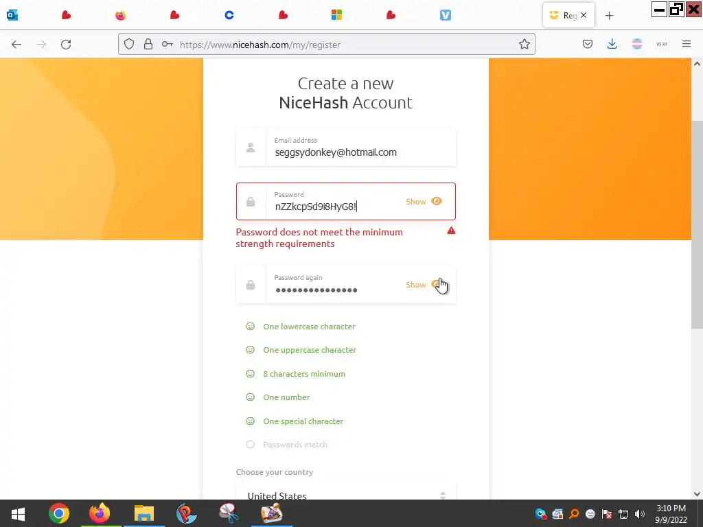The height and width of the screenshot is (527, 703).
Task: Switch to the Microsoft logo tab
Action: coord(336,15)
